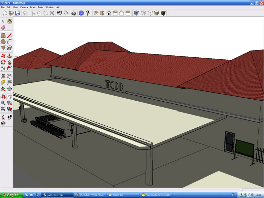Pick the Select arrow tool
This screenshot has width=264, height=198.
pyautogui.click(x=3, y=21)
